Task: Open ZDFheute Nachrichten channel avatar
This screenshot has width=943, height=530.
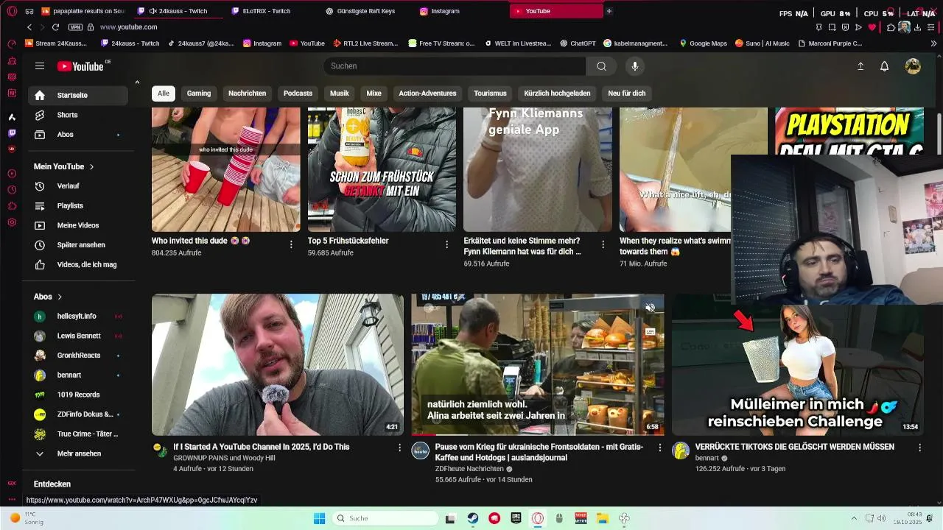Action: pyautogui.click(x=420, y=451)
